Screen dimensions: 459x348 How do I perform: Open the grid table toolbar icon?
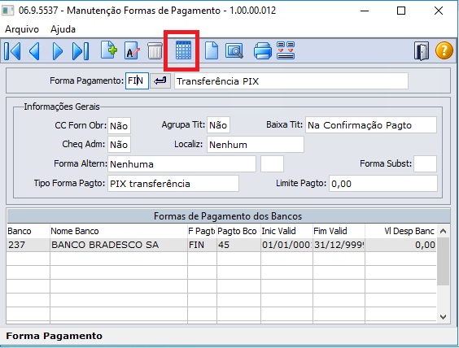[x=183, y=50]
